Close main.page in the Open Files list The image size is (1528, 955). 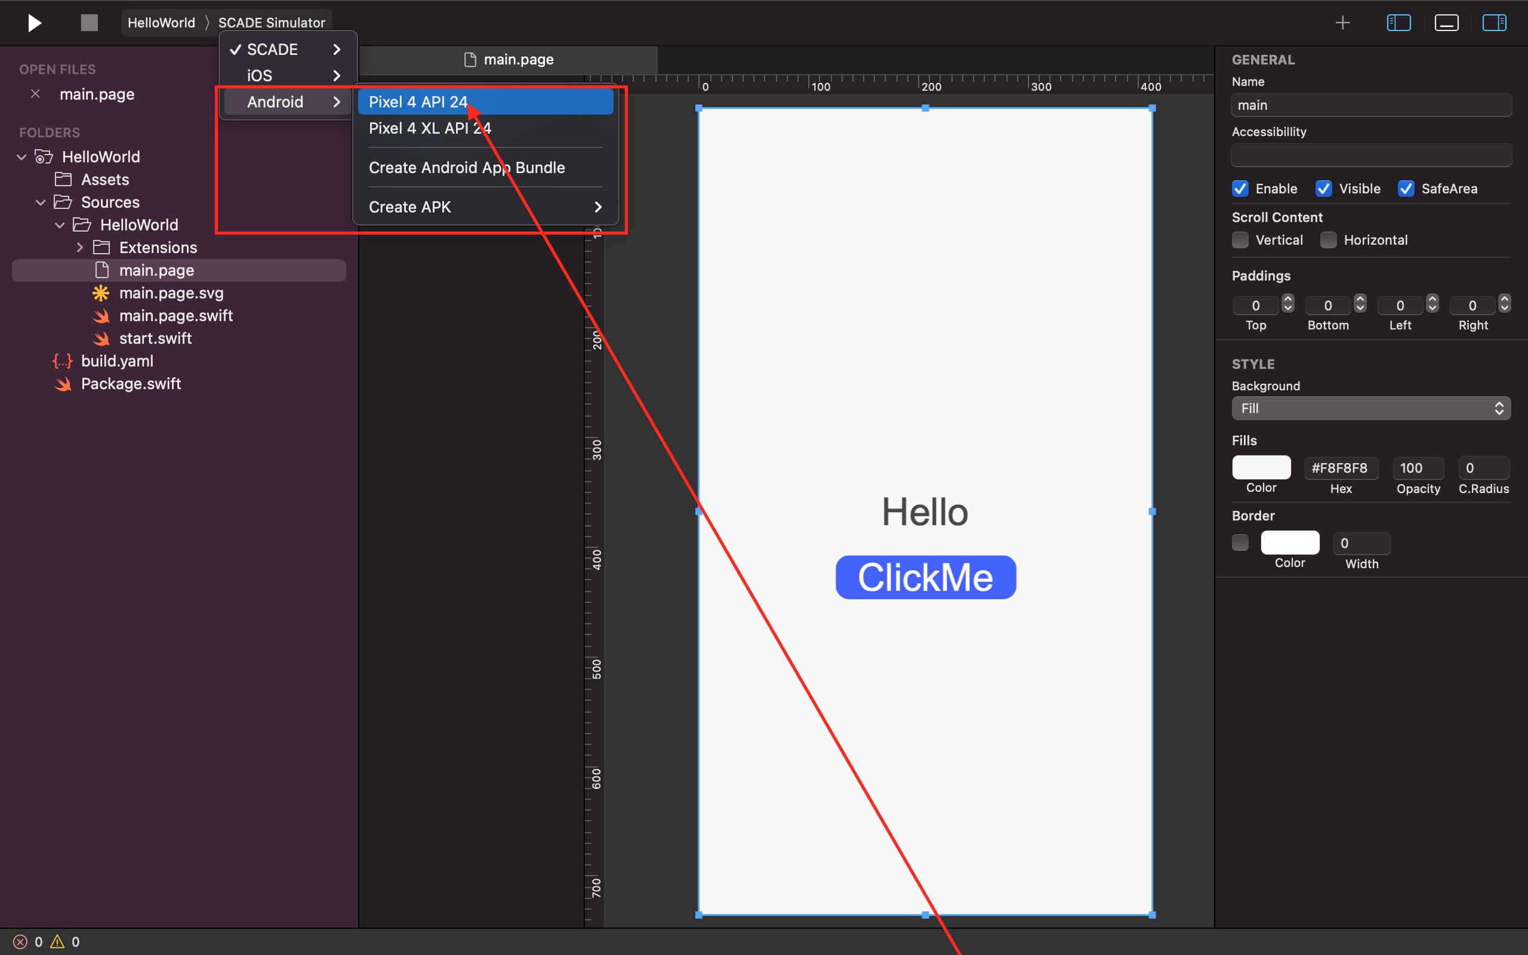[x=35, y=94]
